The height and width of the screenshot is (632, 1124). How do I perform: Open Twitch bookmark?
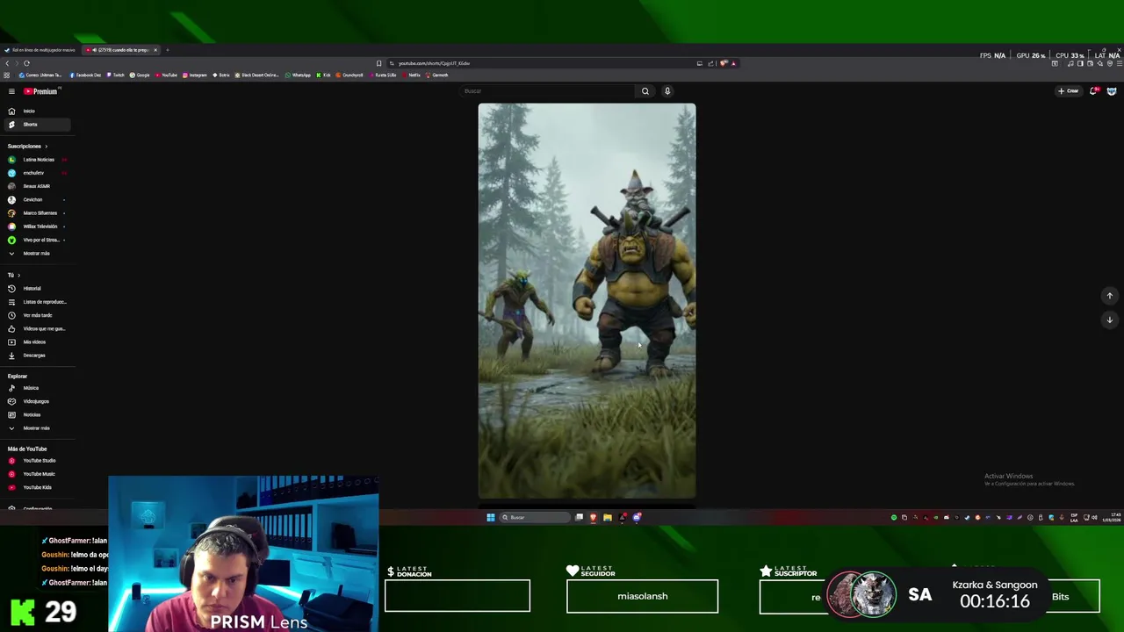[x=115, y=75]
